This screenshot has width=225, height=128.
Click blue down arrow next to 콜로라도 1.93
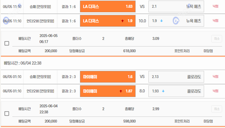point(163,91)
